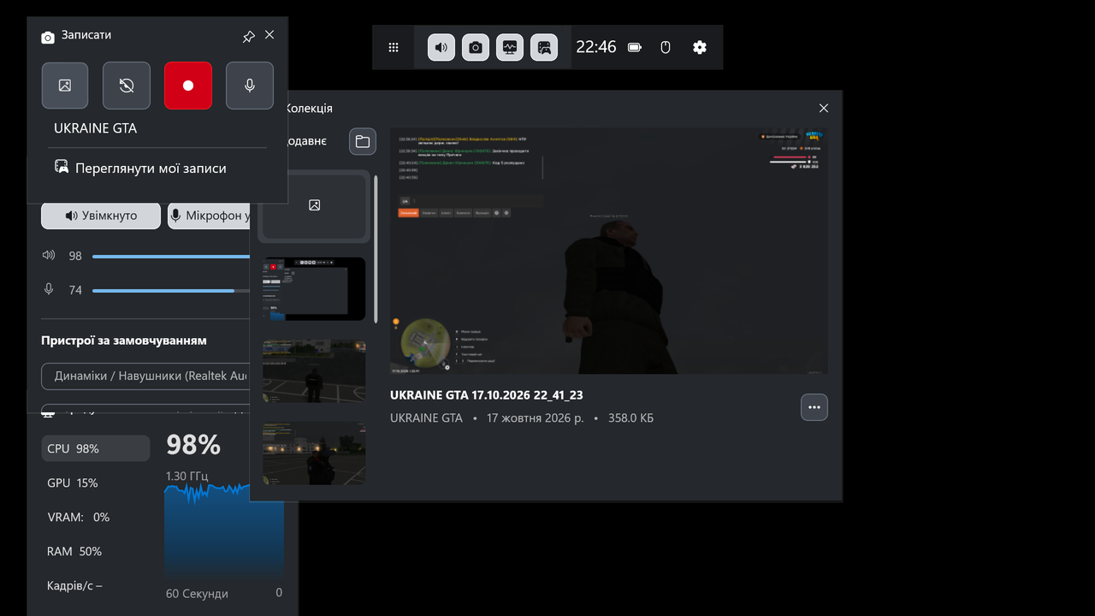The width and height of the screenshot is (1095, 616).
Task: Open the captures folder location in Колекція
Action: [x=363, y=141]
